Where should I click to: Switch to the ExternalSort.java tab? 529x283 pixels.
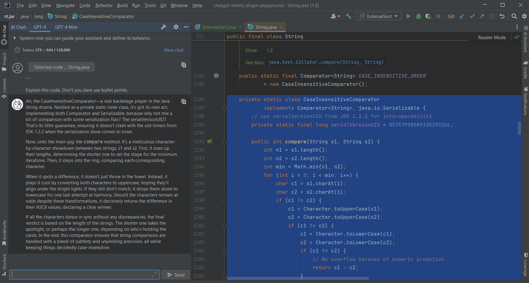point(219,27)
